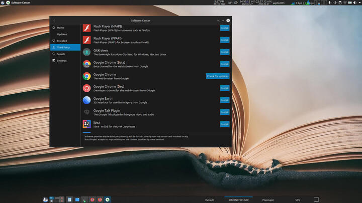Install Flash Player (NPAPI)

tap(225, 28)
